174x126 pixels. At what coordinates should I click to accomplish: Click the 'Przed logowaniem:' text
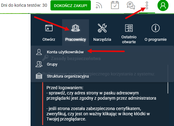pos(65,88)
